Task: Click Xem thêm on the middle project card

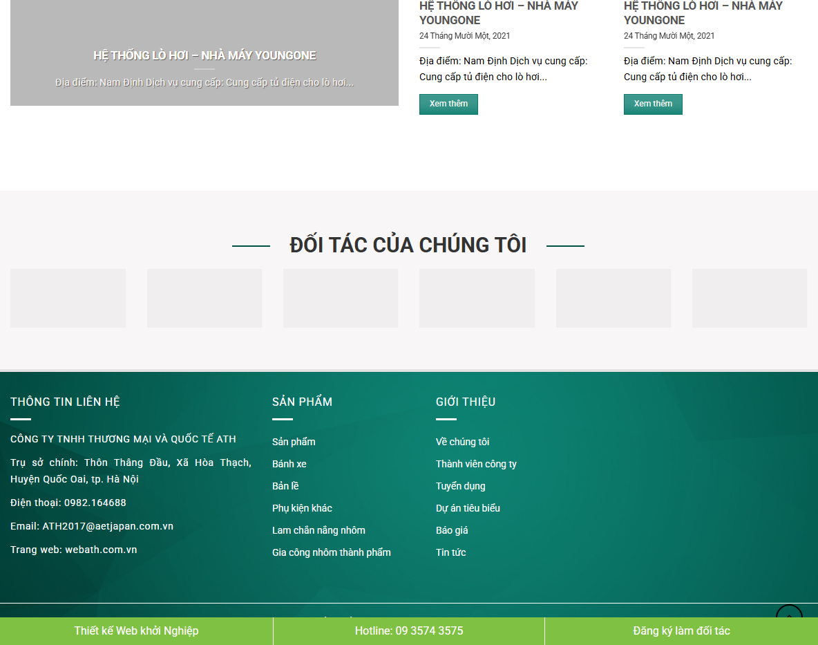Action: 448,104
